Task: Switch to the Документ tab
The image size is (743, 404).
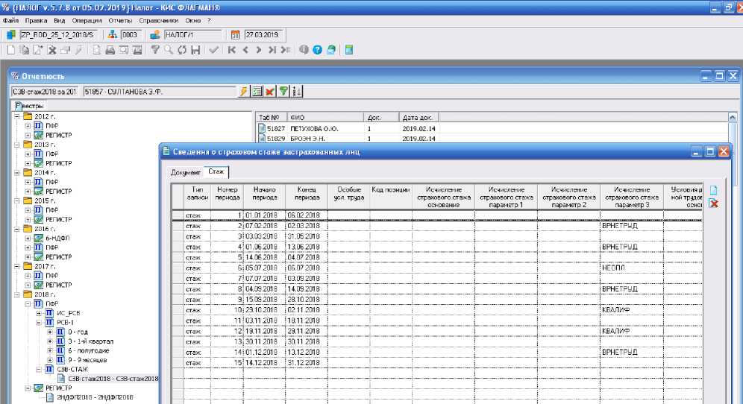Action: tap(184, 172)
